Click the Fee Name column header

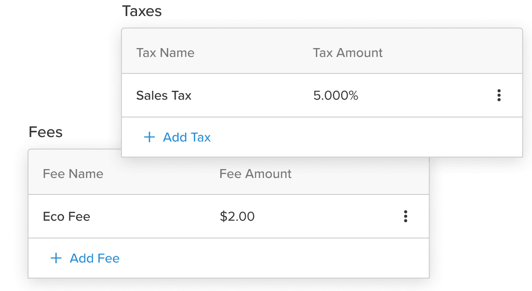coord(73,174)
